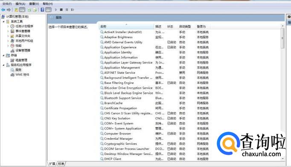Click the WMI 控件 icon in tree
Screen dimensions: 291x167
point(12,75)
